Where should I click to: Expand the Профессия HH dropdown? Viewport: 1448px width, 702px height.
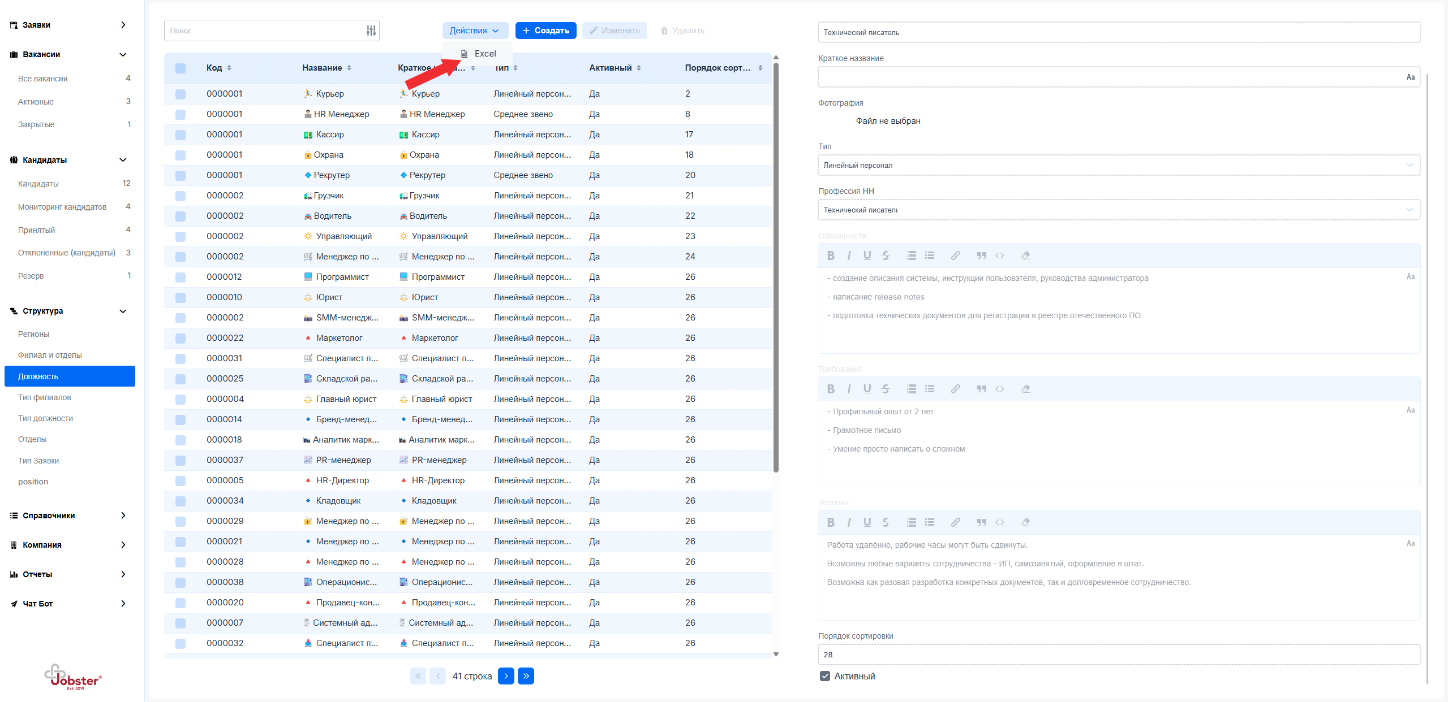tap(1118, 210)
